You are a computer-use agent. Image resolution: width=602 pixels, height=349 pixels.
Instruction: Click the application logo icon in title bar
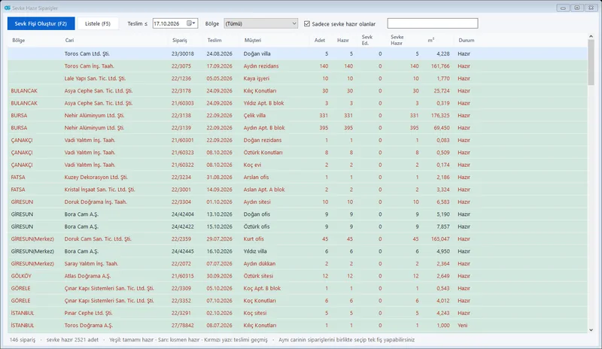coord(7,8)
